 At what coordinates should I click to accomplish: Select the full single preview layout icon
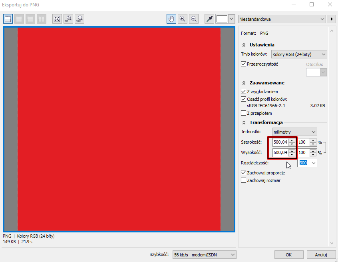[8, 19]
